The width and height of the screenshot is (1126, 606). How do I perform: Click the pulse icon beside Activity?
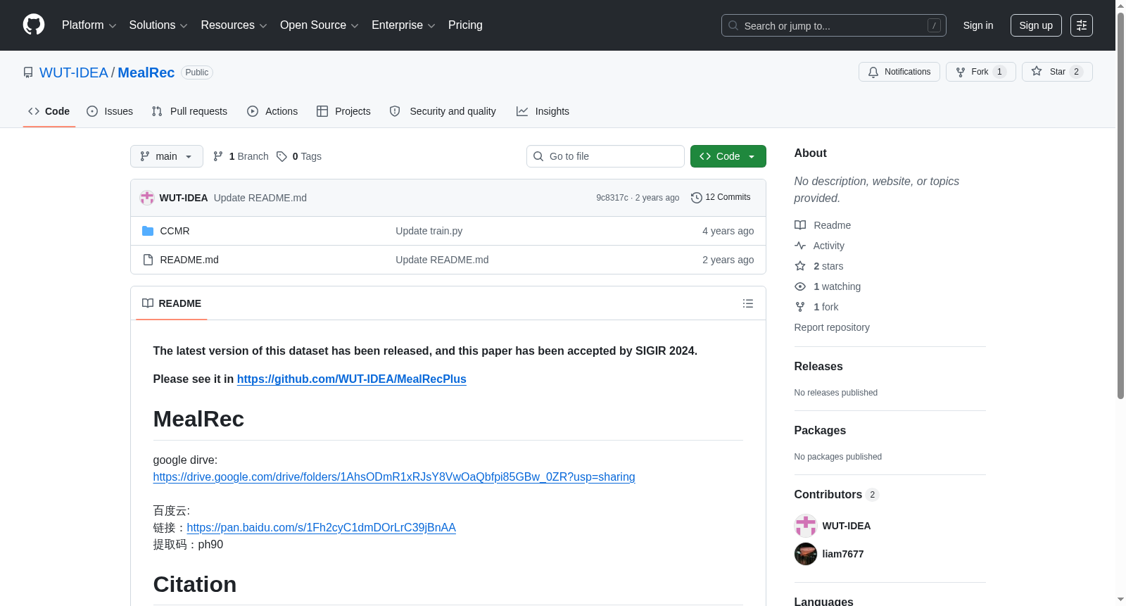point(800,246)
